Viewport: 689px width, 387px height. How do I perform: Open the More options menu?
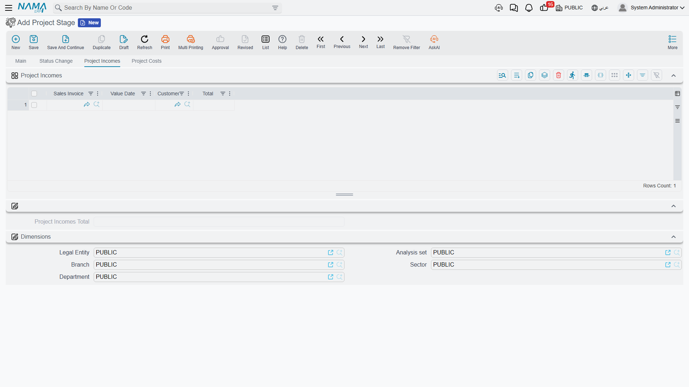point(672,42)
